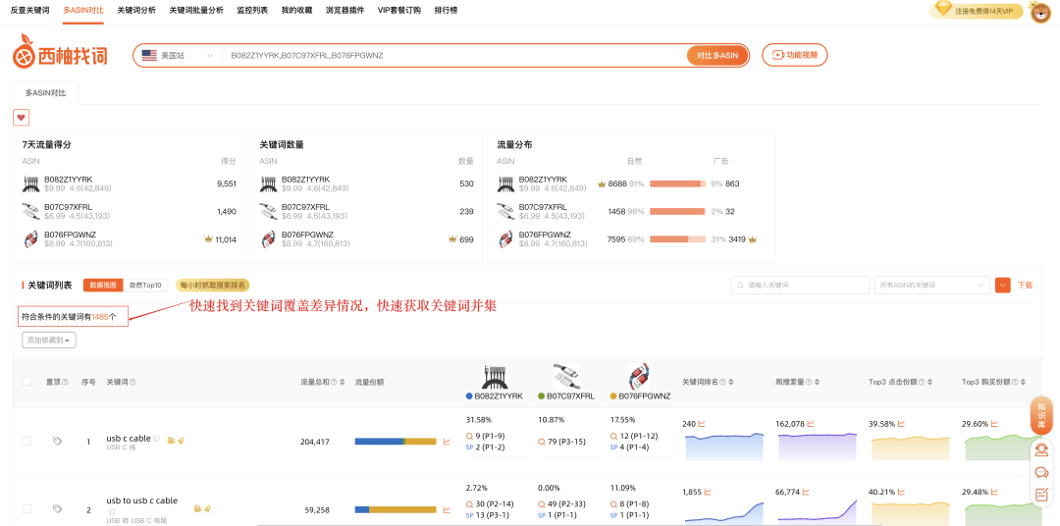
Task: Click the 知识库 knowledge base floating button
Action: [x=1041, y=415]
